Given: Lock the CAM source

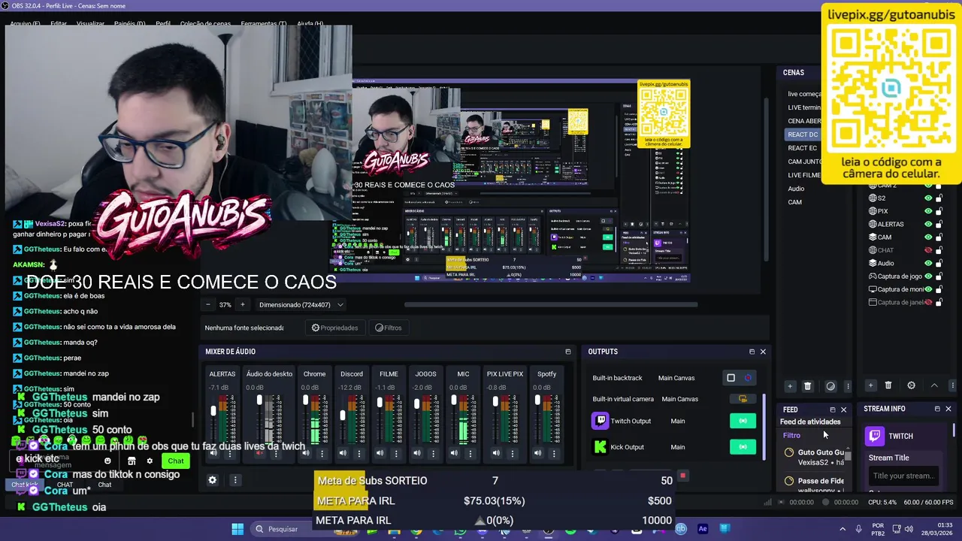Looking at the screenshot, I should [x=939, y=237].
